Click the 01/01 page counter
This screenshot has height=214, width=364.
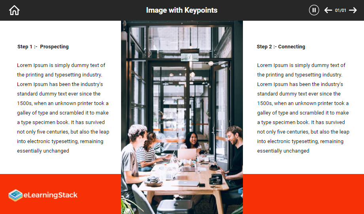(x=340, y=10)
